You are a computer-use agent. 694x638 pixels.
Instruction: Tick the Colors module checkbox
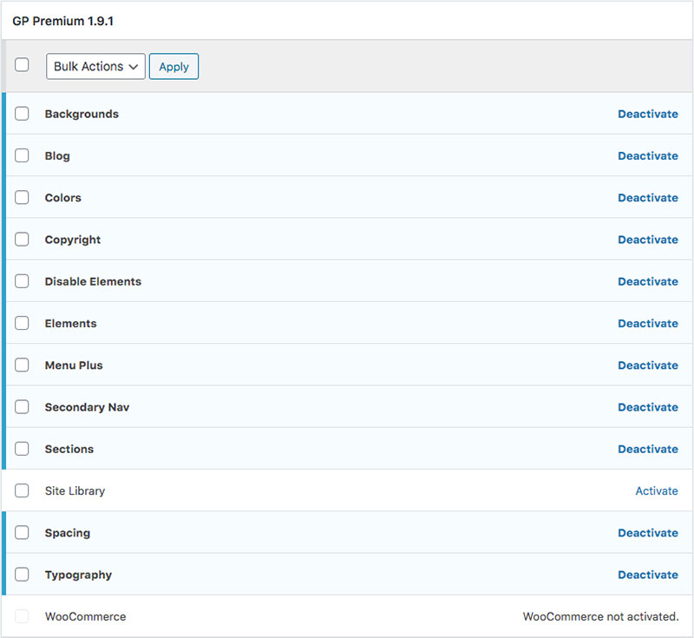coord(22,198)
